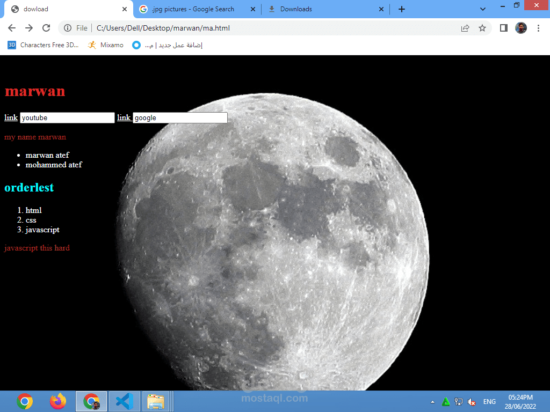Screen dimensions: 550x412
Task: Click the 'marwan atef' list item
Action: coord(47,155)
